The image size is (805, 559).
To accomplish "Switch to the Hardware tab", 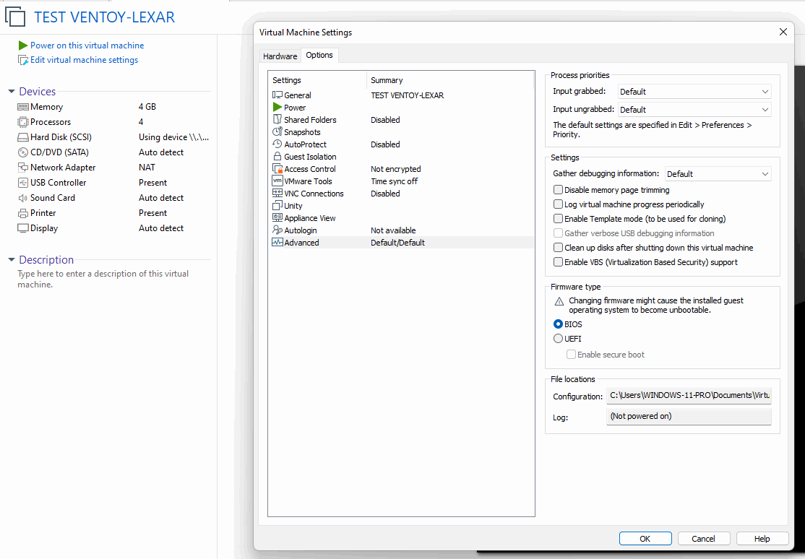I will pyautogui.click(x=280, y=56).
